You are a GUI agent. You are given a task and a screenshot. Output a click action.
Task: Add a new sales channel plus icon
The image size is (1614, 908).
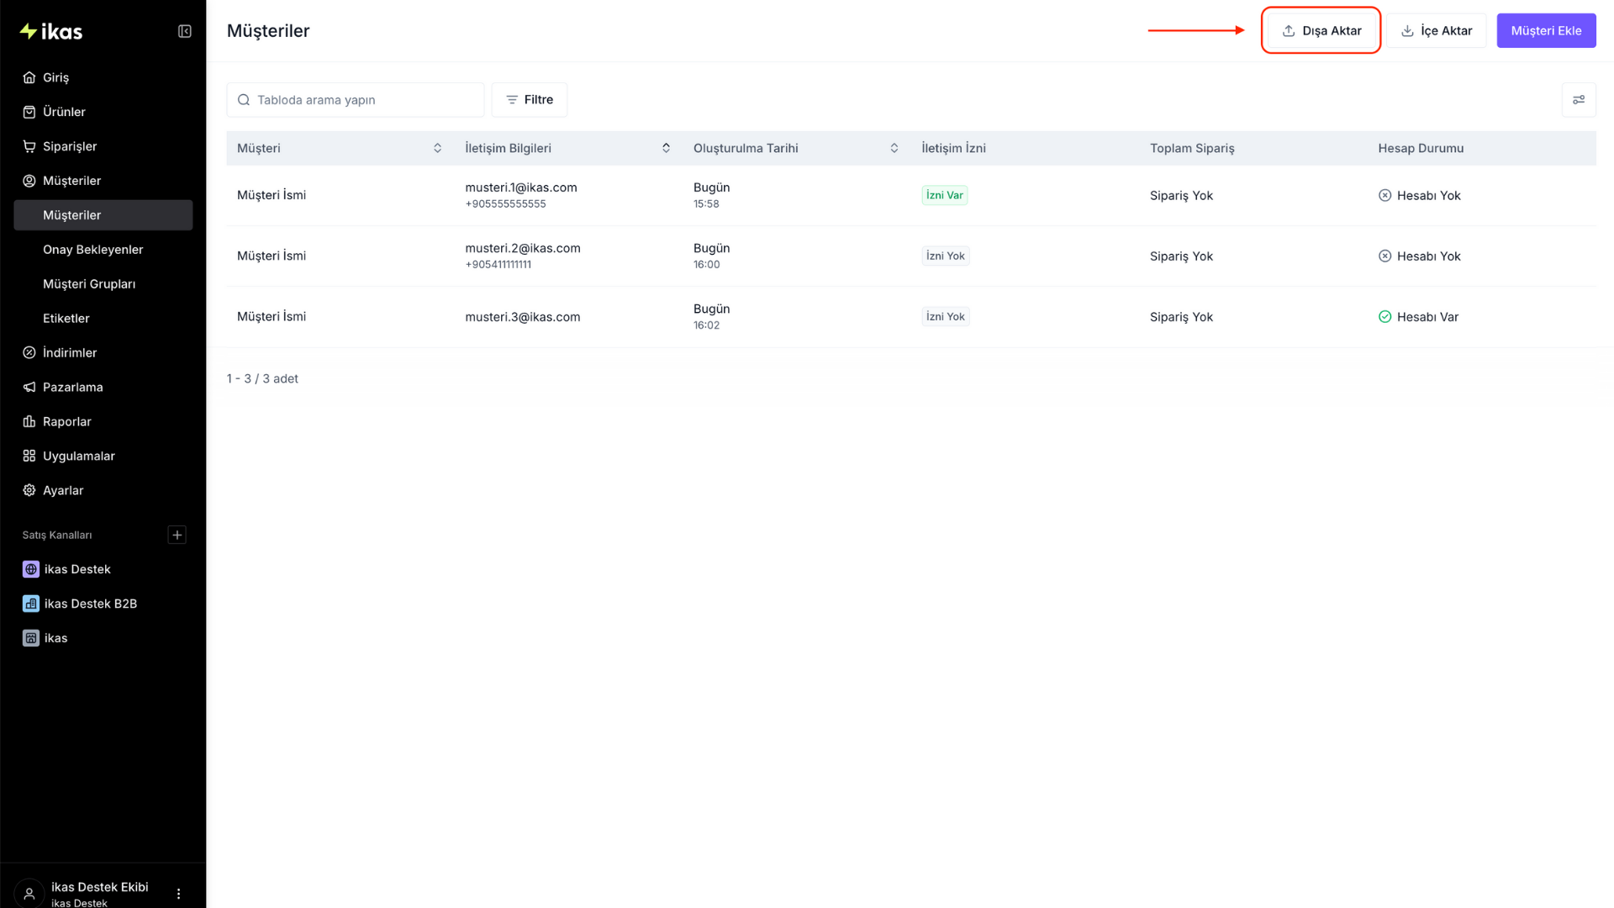[177, 536]
